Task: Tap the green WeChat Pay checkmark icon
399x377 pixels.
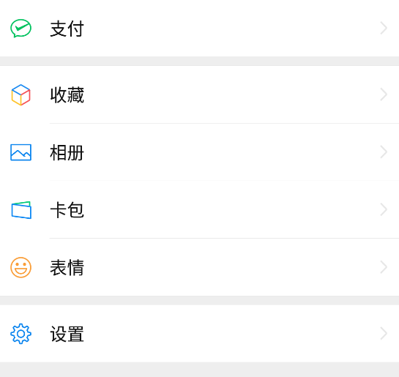Action: [21, 29]
